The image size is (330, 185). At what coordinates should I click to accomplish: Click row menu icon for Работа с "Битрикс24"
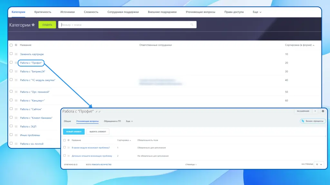tap(16, 72)
